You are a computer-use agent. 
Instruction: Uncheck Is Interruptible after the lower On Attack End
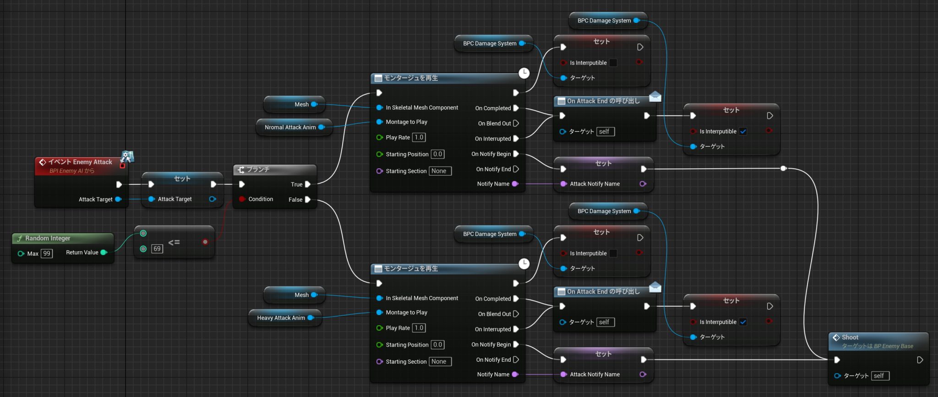click(743, 322)
